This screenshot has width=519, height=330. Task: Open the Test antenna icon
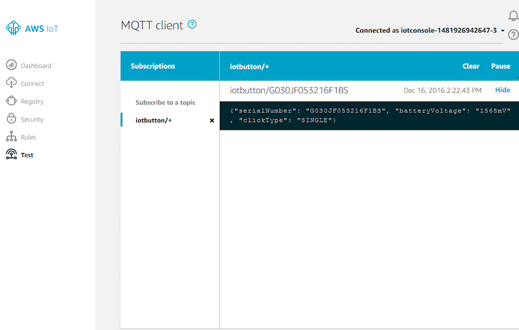(x=11, y=154)
